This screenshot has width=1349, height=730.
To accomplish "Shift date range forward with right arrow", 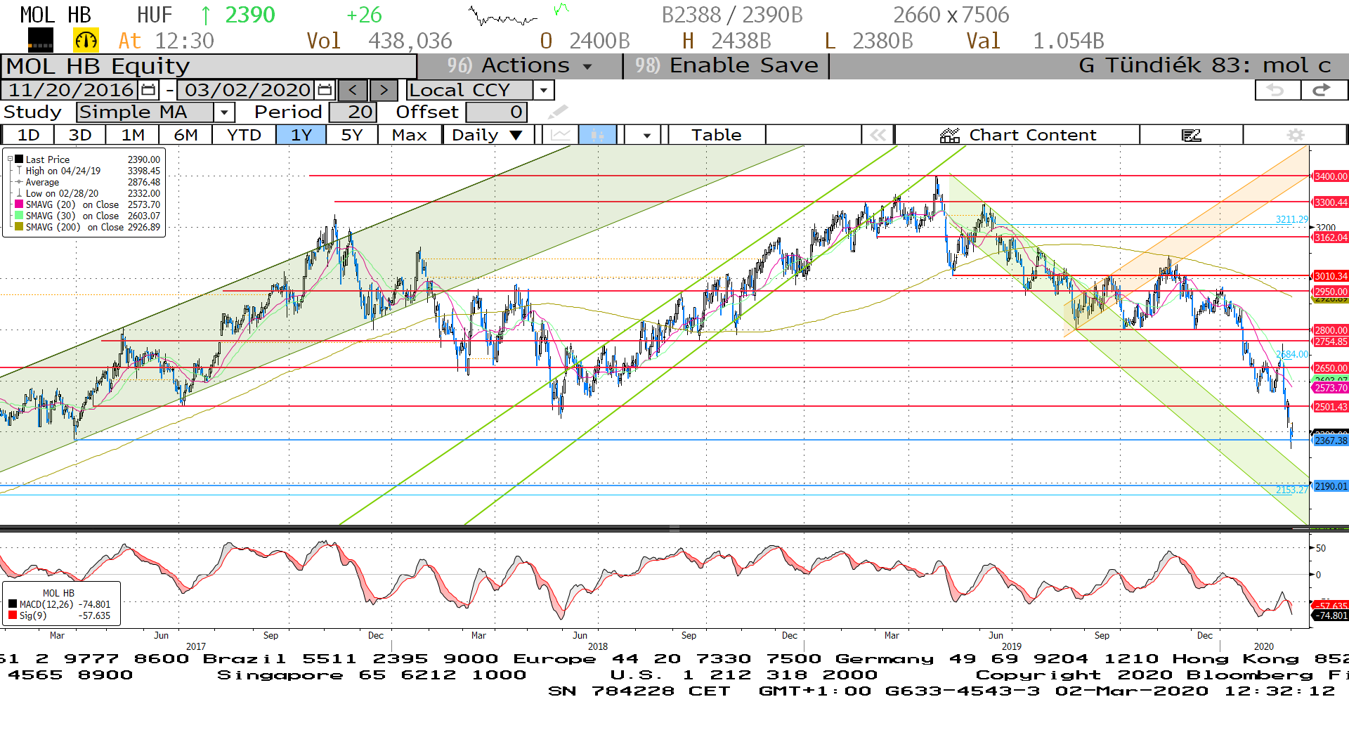I will tap(384, 90).
